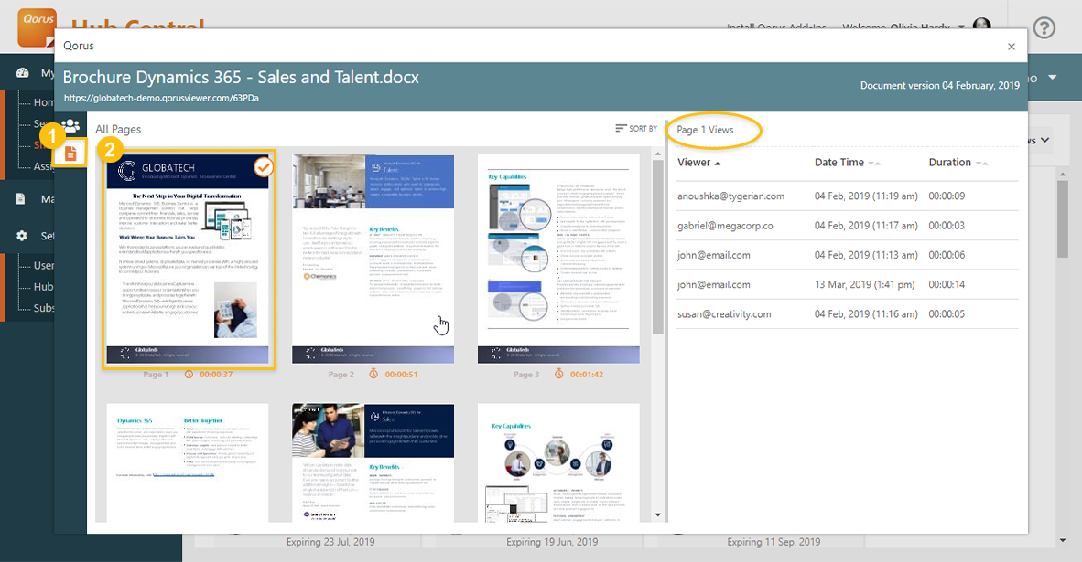Click the 00:00:14 duration value
1082x562 pixels.
click(x=947, y=284)
